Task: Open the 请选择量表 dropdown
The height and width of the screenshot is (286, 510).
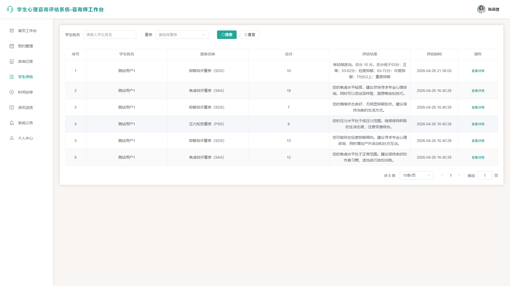Action: tap(182, 35)
